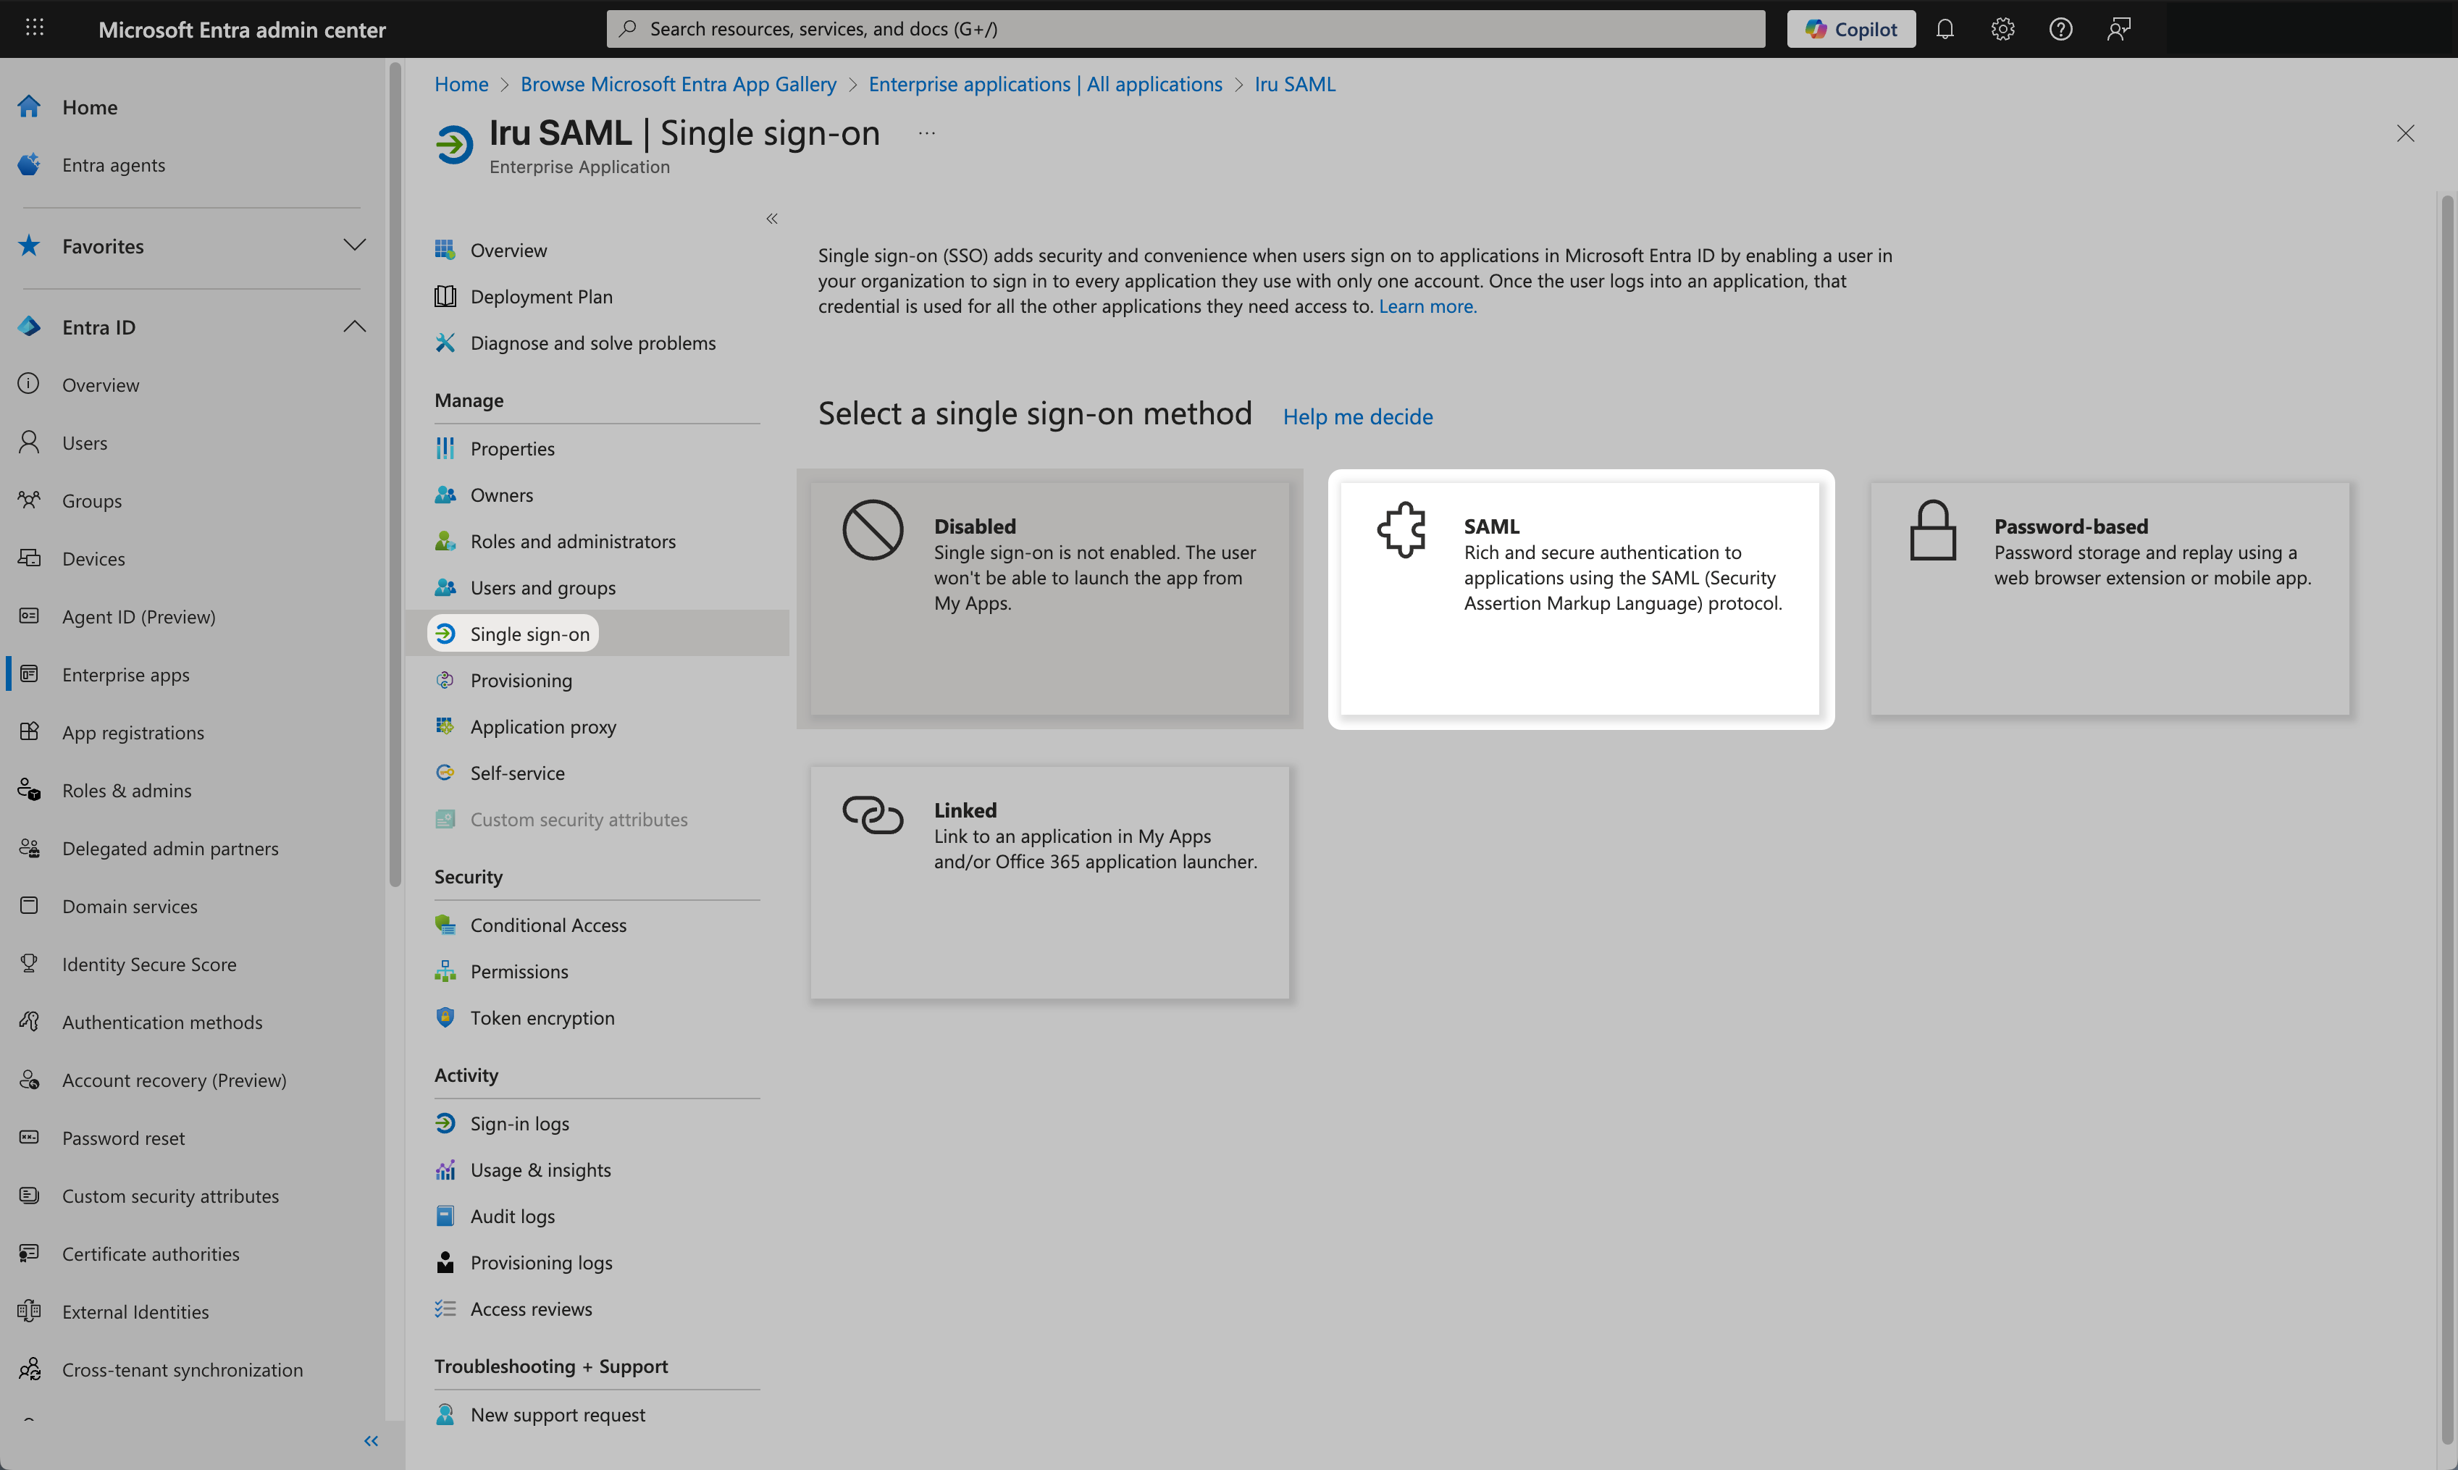Click the search resources input field
This screenshot has height=1470, width=2458.
tap(1186, 29)
